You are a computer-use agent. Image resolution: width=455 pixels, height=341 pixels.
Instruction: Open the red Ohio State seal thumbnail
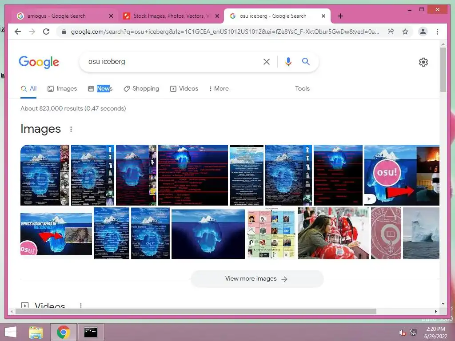click(386, 233)
